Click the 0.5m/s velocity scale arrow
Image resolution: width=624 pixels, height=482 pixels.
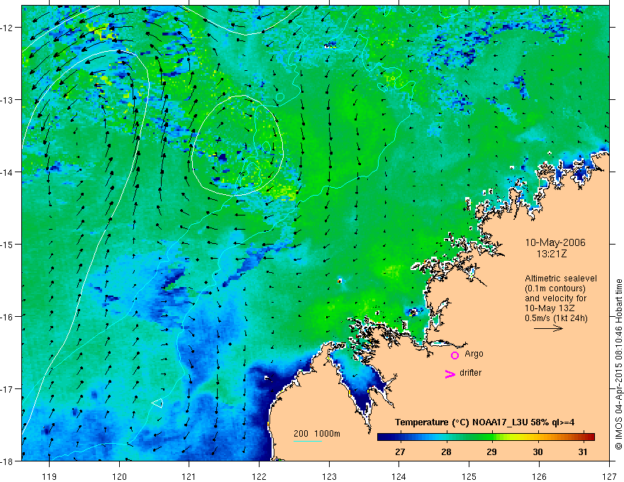pyautogui.click(x=548, y=328)
